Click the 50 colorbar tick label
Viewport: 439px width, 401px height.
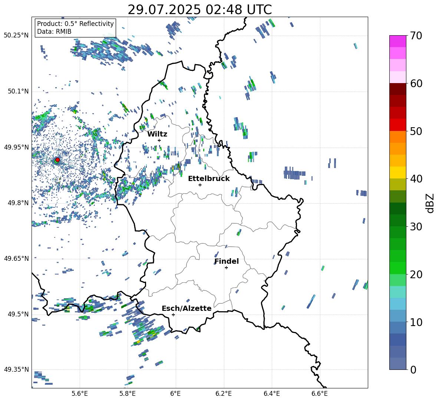(416, 131)
